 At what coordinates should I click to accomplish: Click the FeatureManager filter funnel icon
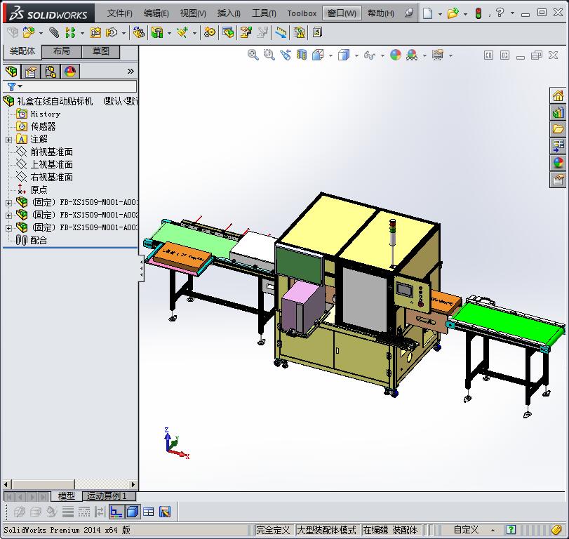click(10, 86)
